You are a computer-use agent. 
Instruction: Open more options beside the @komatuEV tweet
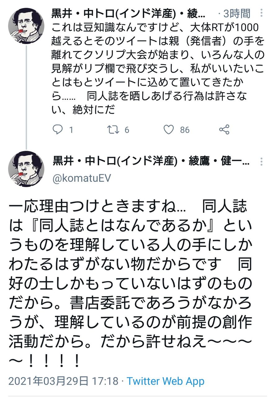tap(262, 162)
